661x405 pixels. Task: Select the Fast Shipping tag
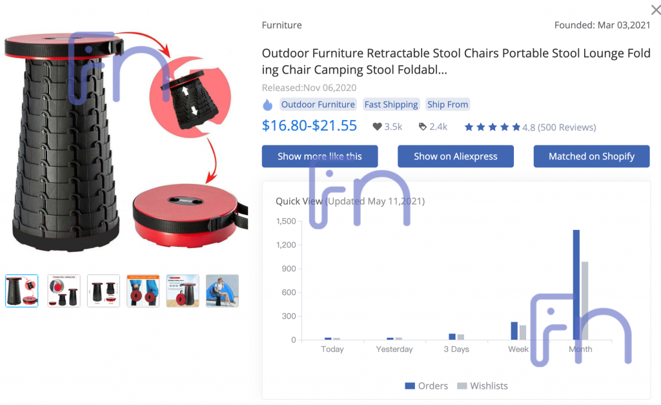pos(391,105)
